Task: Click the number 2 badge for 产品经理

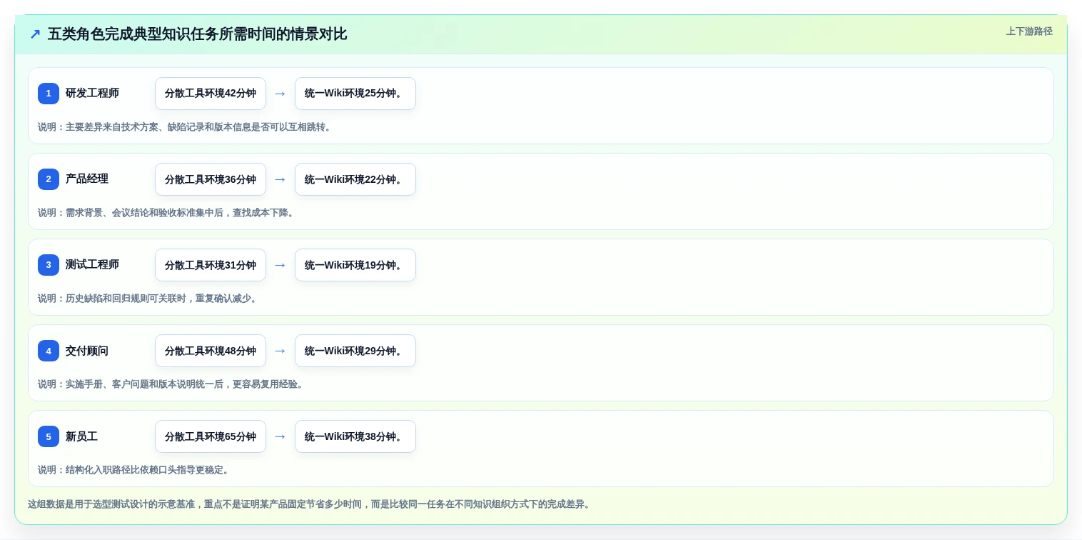Action: (49, 179)
